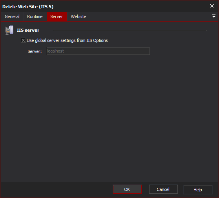219x198 pixels.
Task: Go to the Website tab
Action: click(x=78, y=16)
